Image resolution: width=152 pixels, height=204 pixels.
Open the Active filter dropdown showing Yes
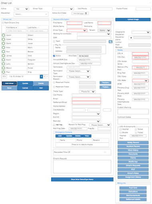click(x=22, y=9)
